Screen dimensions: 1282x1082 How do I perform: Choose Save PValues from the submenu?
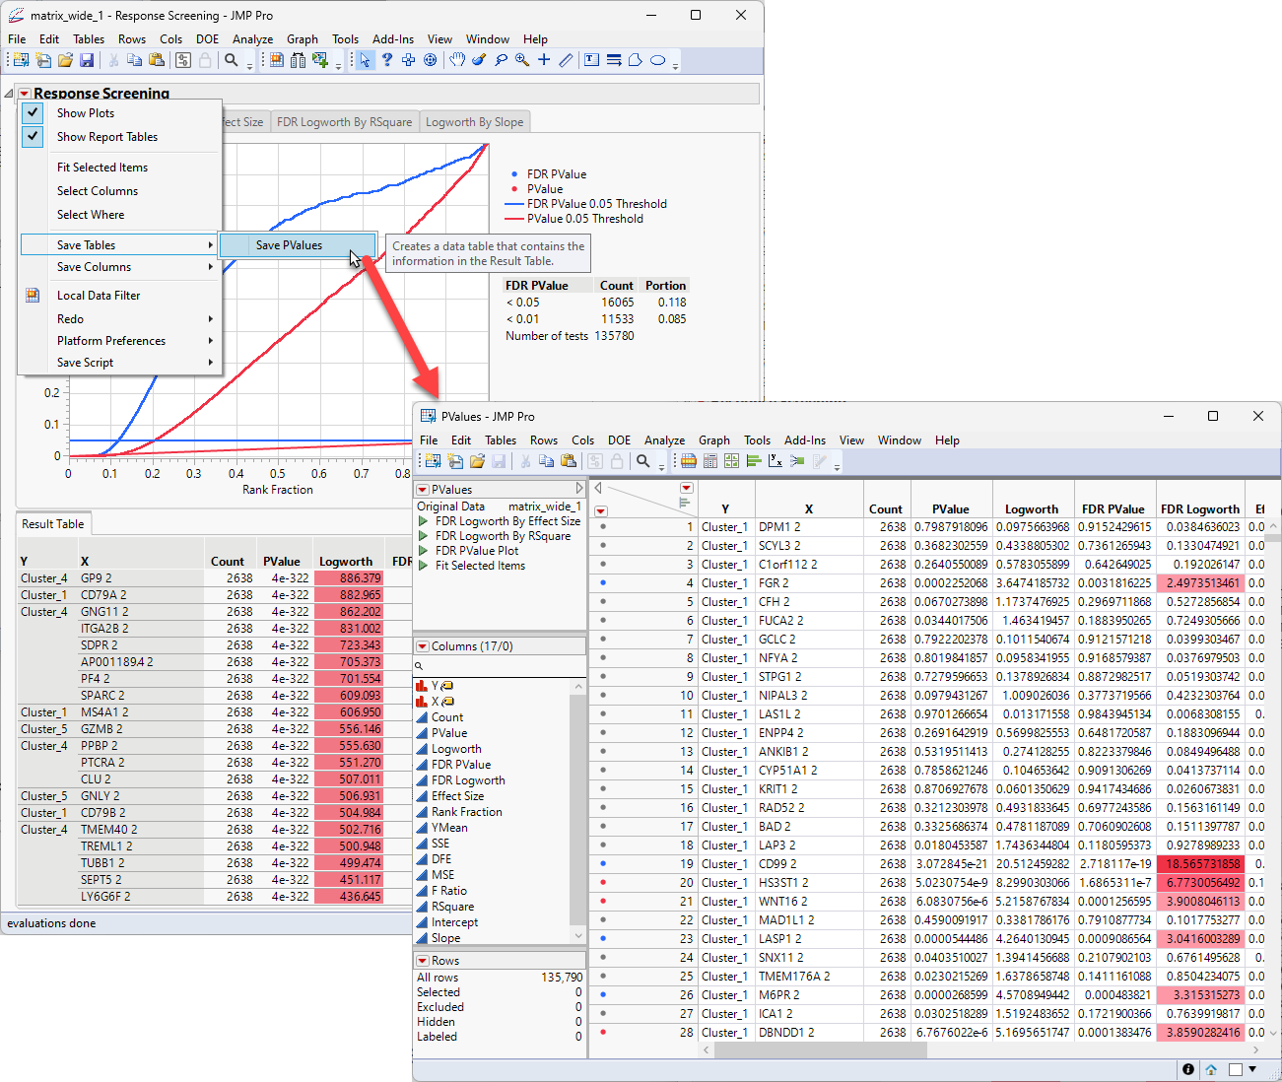pos(289,245)
